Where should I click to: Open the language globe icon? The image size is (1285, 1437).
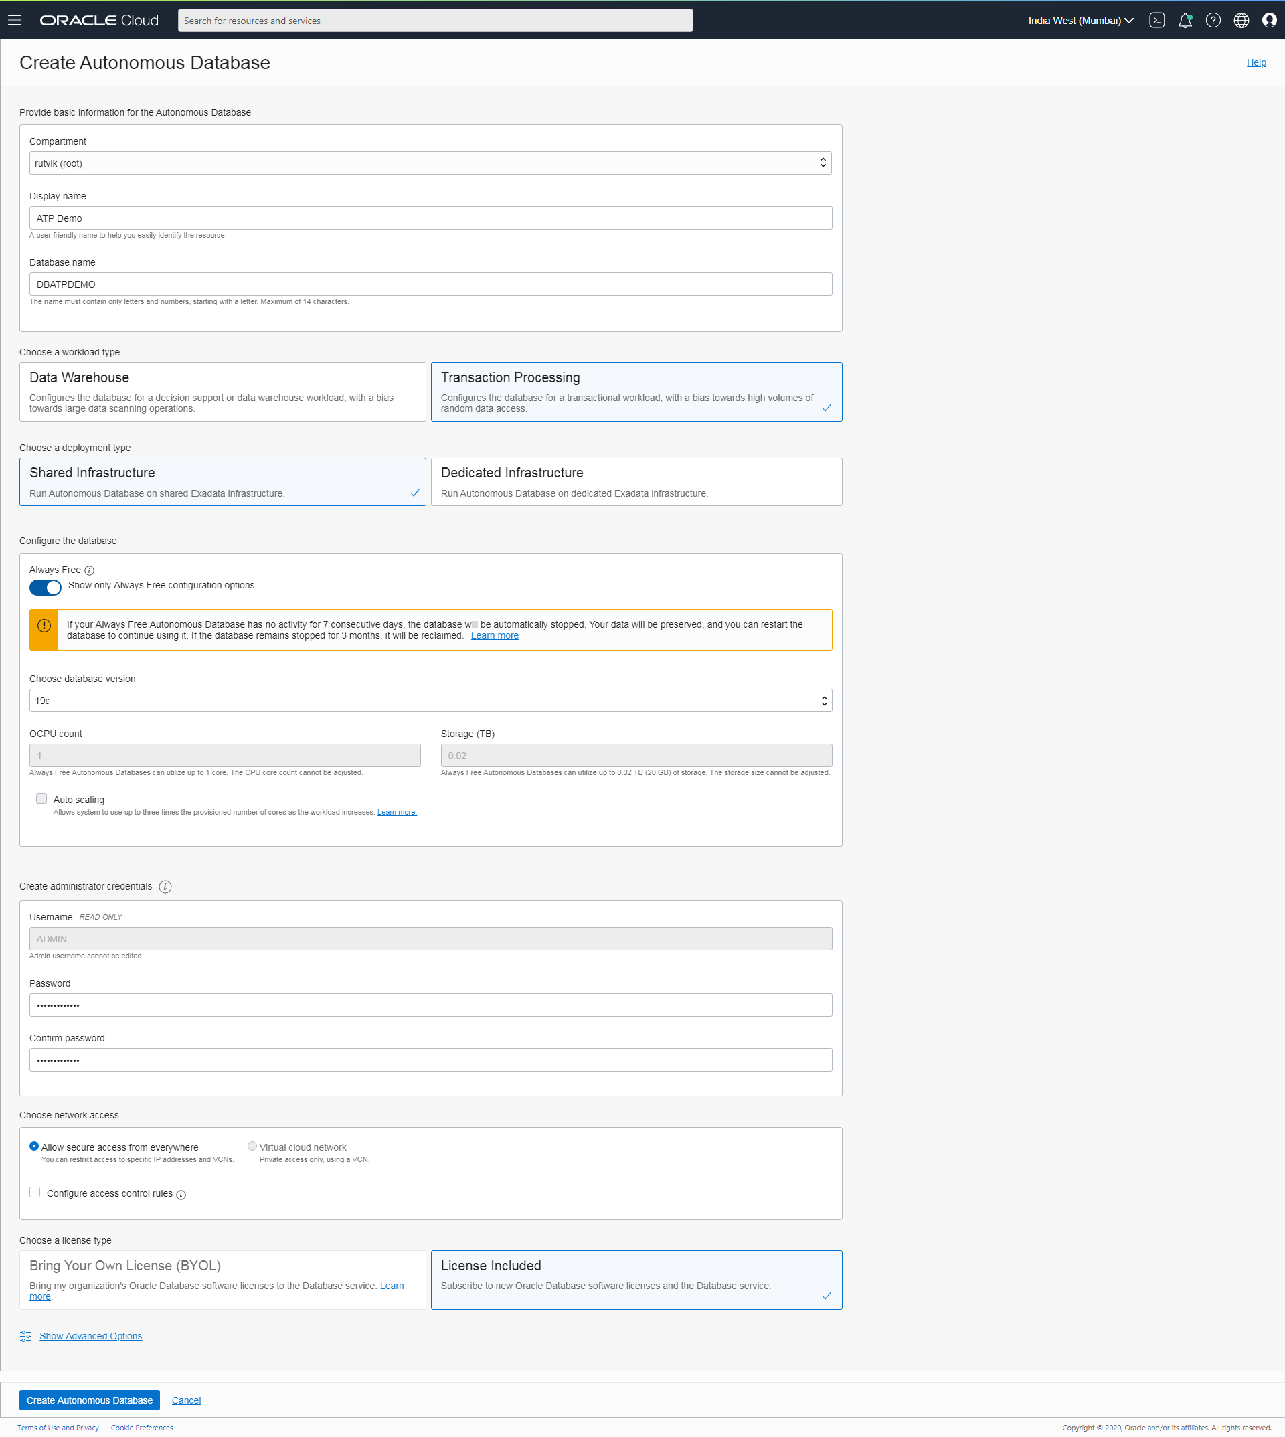1241,20
